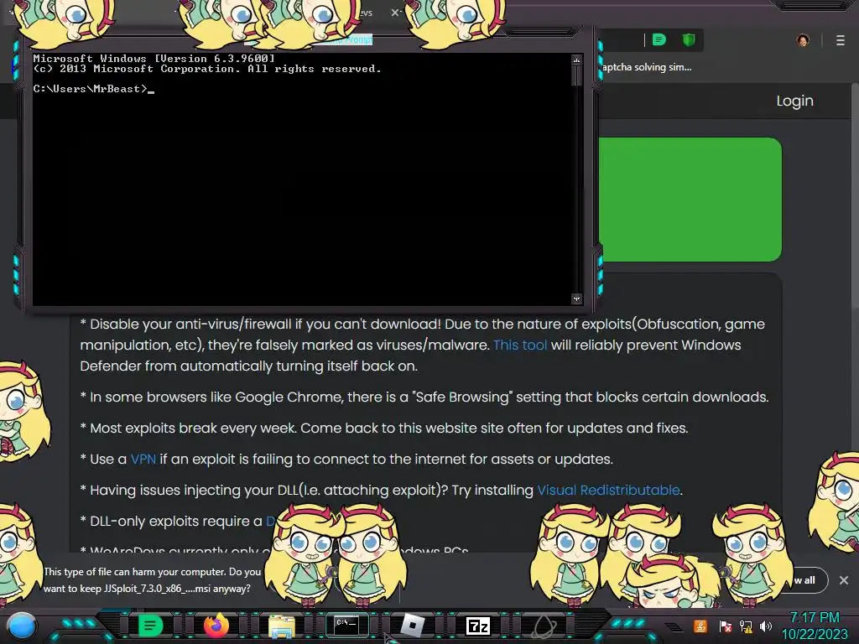Viewport: 859px width, 644px height.
Task: Click the 'Safe Browsing' setting sentence
Action: tap(424, 397)
